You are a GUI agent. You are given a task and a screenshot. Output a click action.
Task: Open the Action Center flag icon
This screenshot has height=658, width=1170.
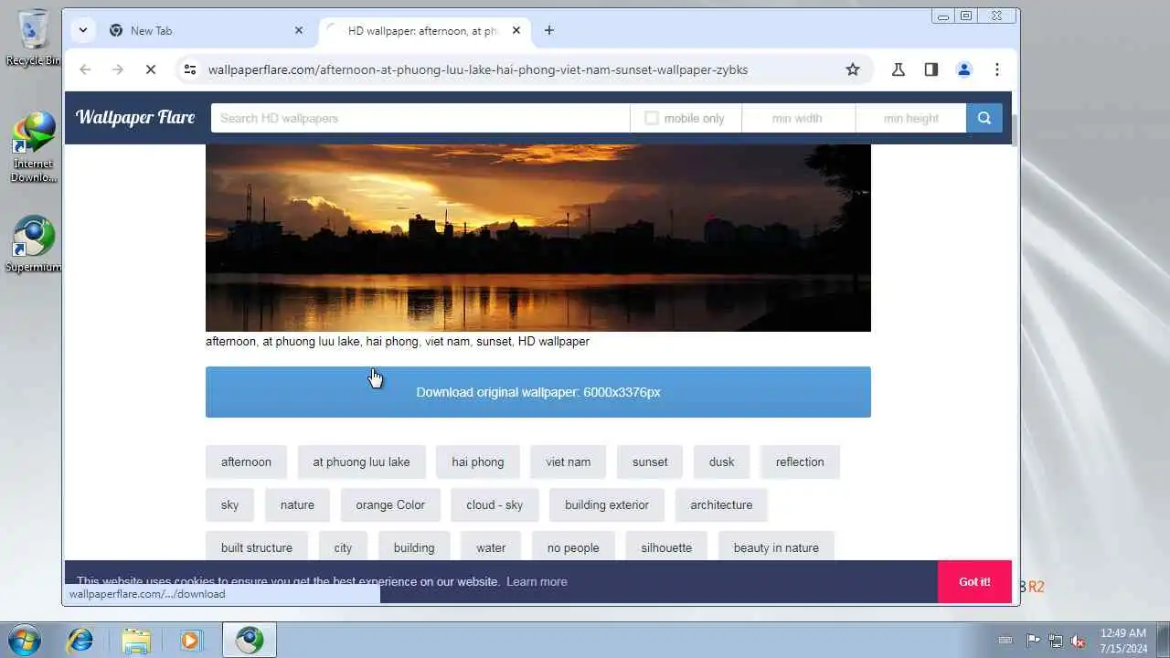1033,641
